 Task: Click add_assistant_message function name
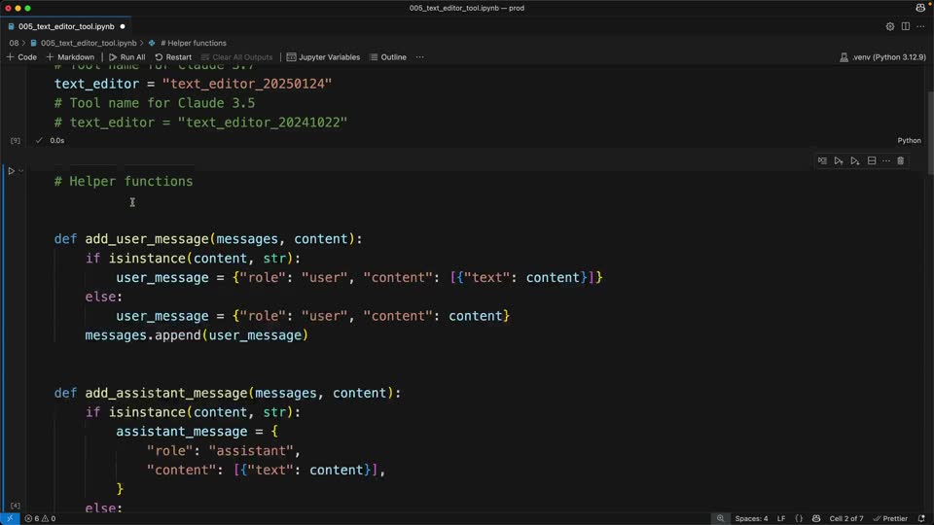[x=166, y=394]
